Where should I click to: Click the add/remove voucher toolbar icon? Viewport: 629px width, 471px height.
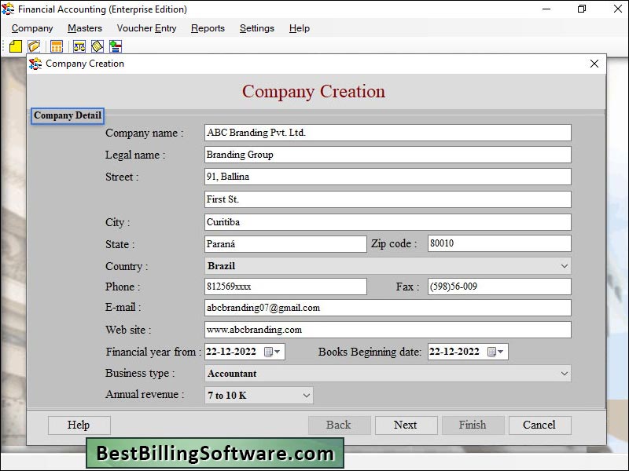click(116, 46)
